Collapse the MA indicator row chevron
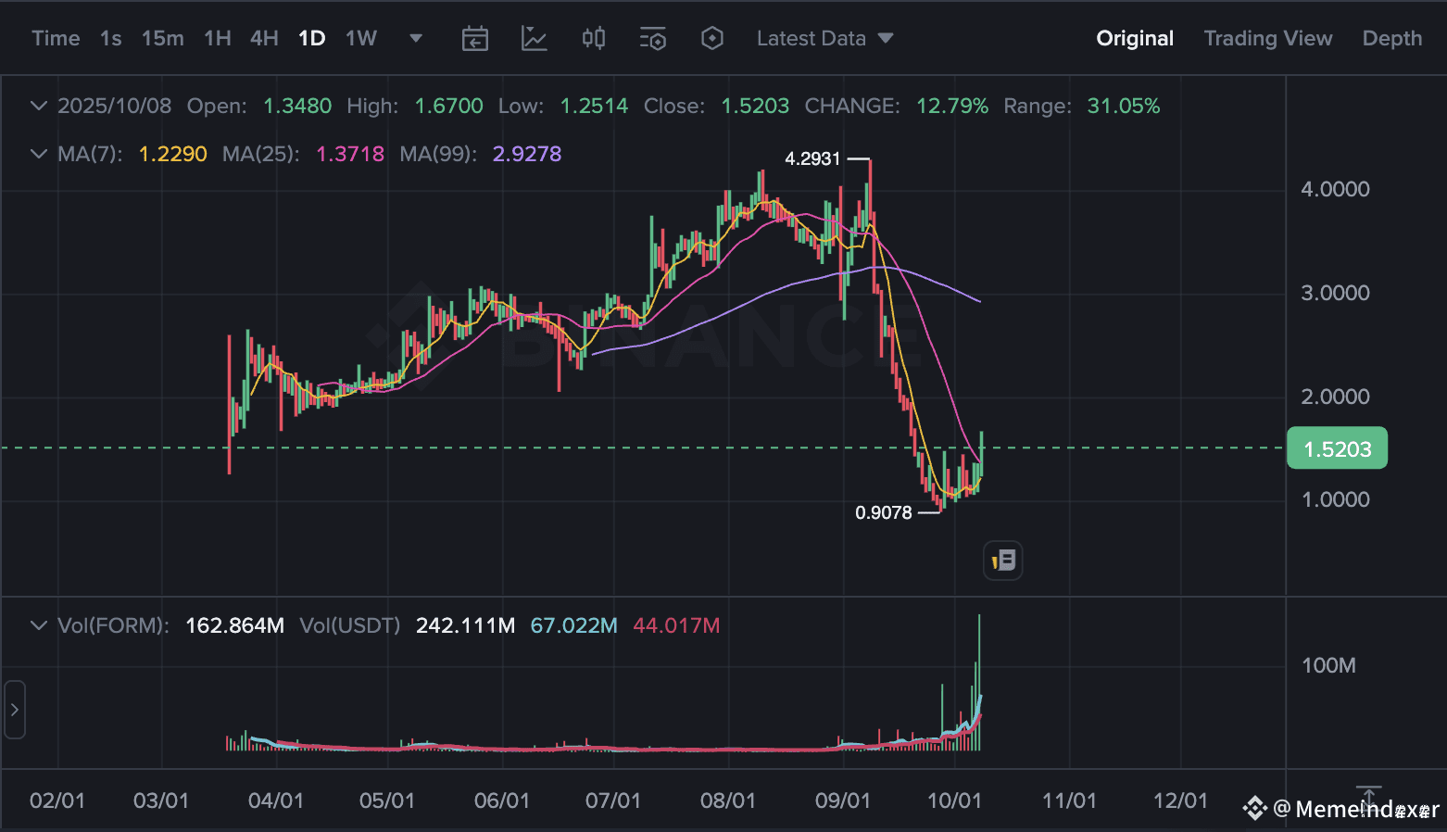This screenshot has width=1447, height=832. pyautogui.click(x=39, y=154)
